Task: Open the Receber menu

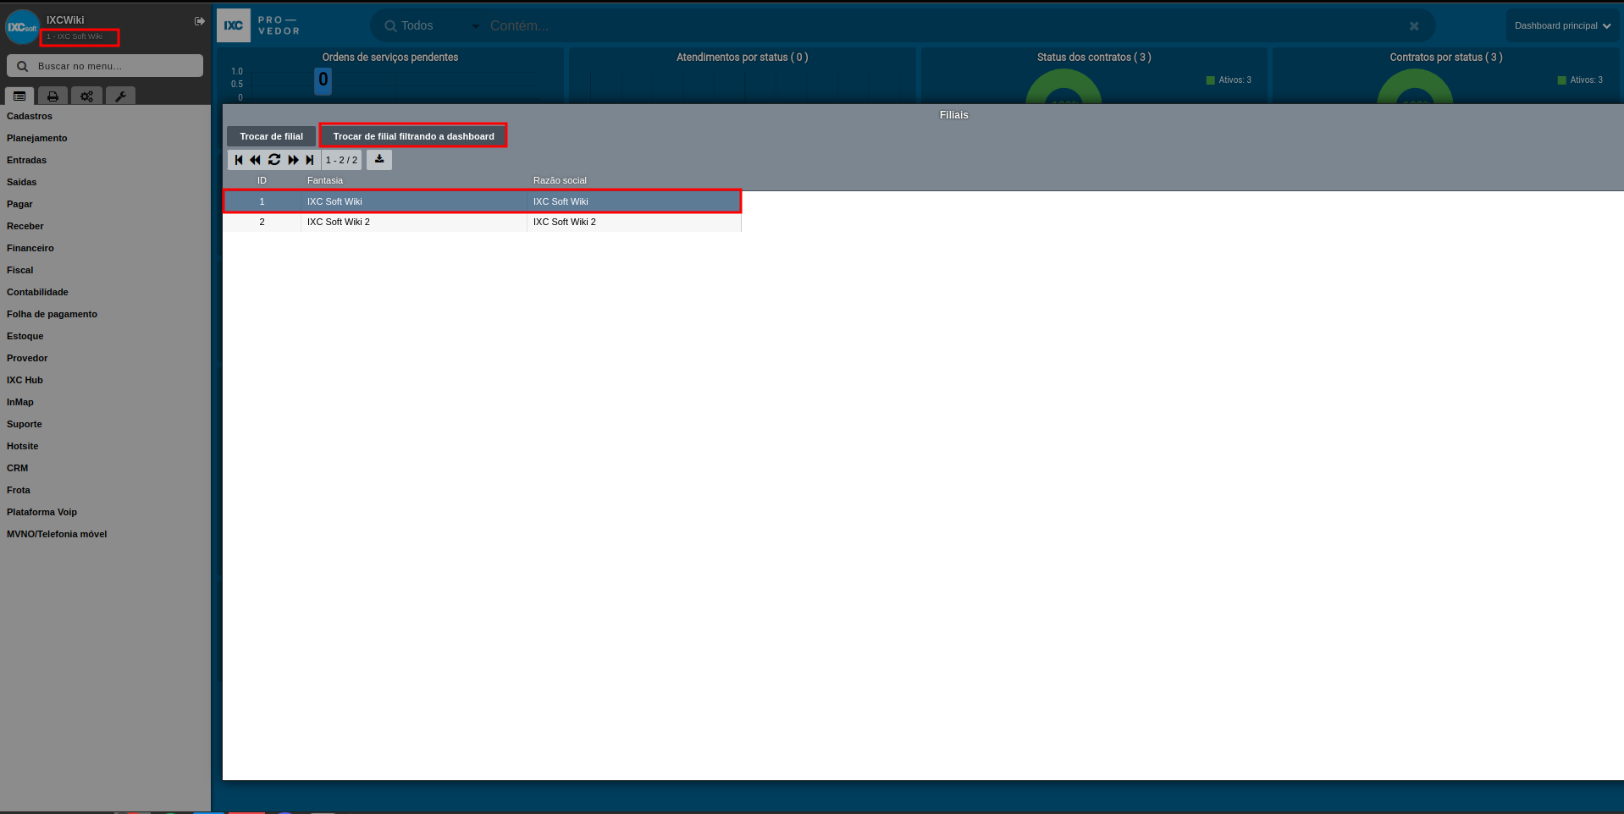Action: coord(25,226)
